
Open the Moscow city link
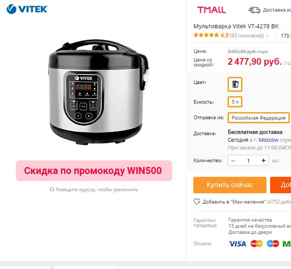pos(268,140)
